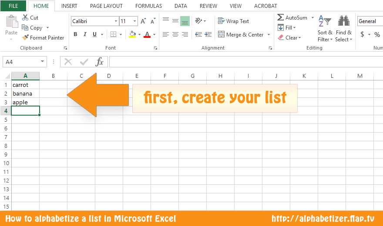The image size is (383, 226).
Task: Open Sort & Filter
Action: [x=325, y=28]
